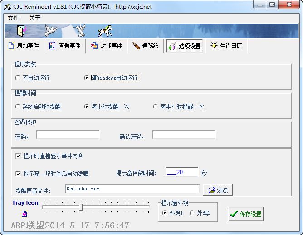Screen dimensions: 303x235
Task: Click the 浏览 browse button
Action: pyautogui.click(x=218, y=190)
